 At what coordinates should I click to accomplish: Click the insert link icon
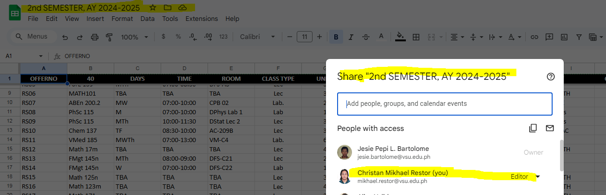coord(534,37)
